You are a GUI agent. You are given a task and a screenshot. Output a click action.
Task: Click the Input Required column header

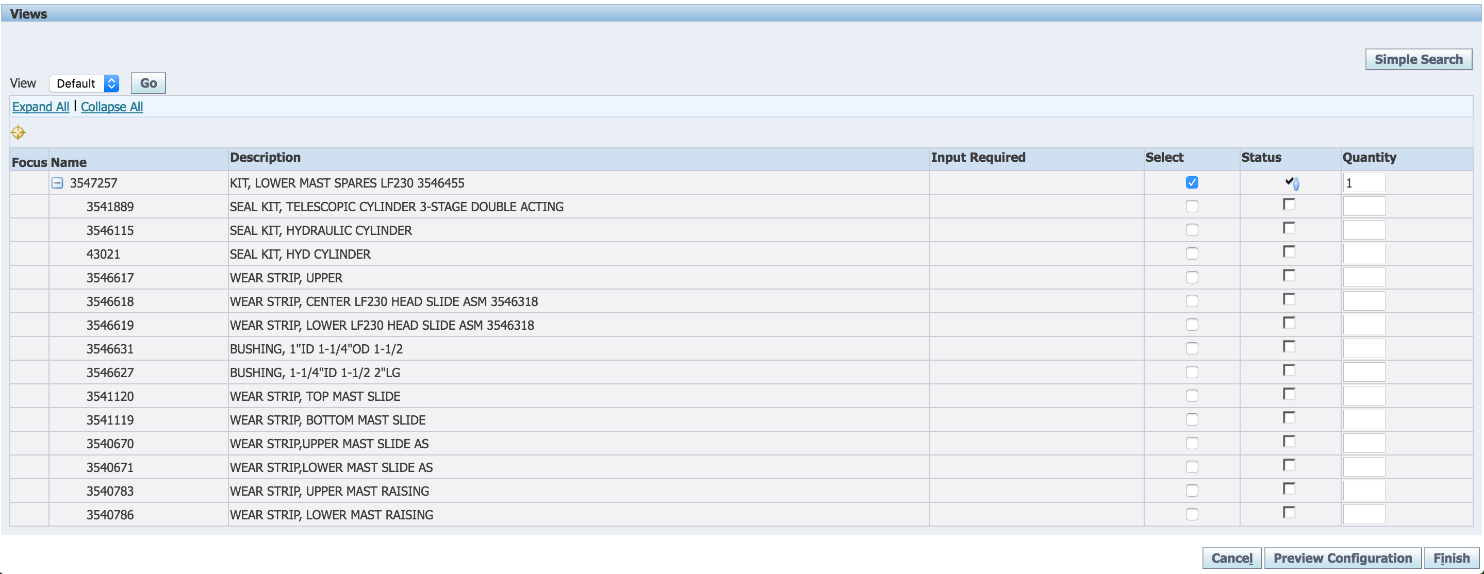pyautogui.click(x=978, y=157)
